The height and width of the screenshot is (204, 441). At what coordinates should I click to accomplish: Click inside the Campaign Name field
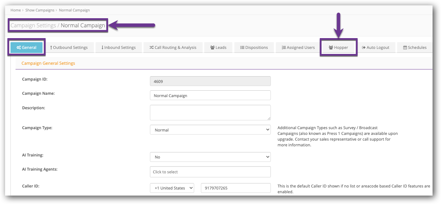[x=210, y=95]
